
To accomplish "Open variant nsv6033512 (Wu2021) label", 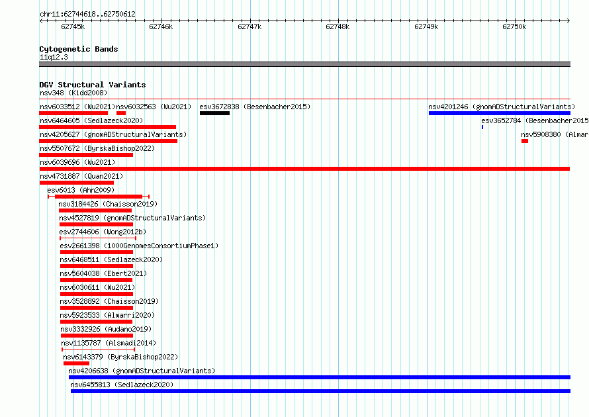I will 77,107.
